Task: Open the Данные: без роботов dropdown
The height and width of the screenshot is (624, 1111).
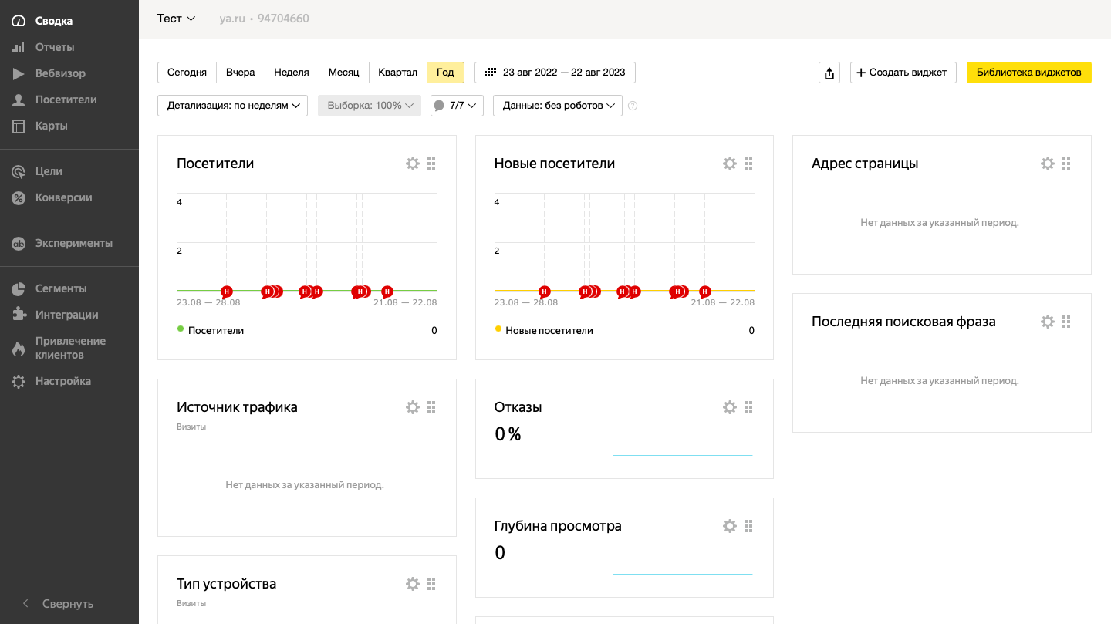Action: (557, 106)
